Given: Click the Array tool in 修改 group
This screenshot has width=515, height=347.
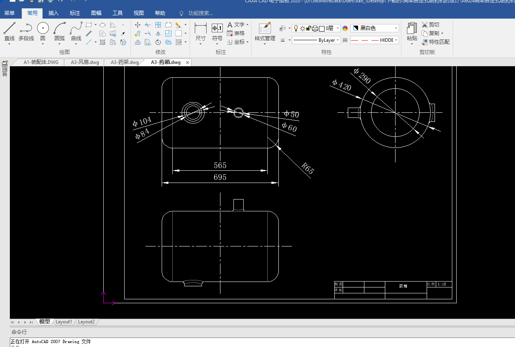Looking at the screenshot, I should click(158, 25).
